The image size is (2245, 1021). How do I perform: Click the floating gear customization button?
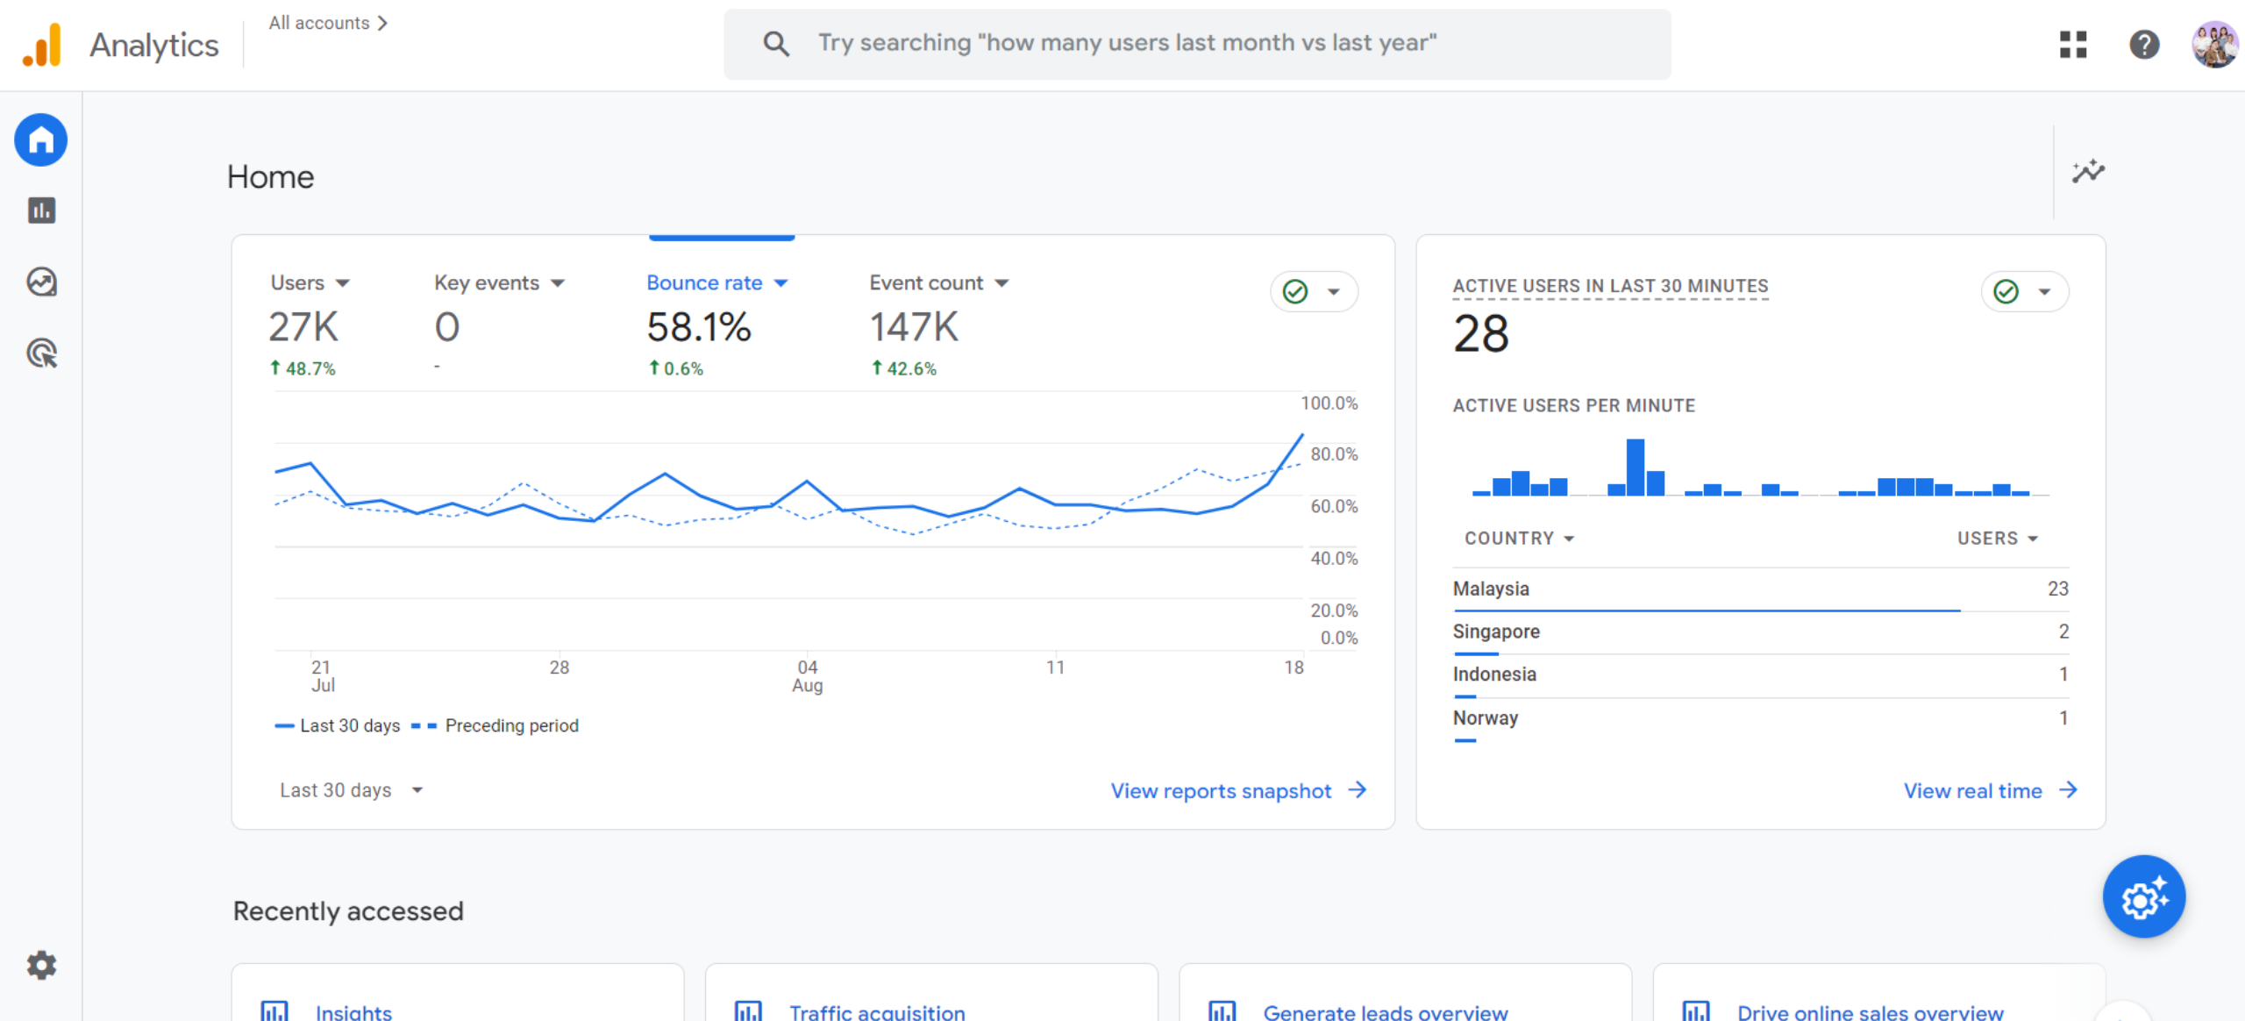coord(2143,896)
